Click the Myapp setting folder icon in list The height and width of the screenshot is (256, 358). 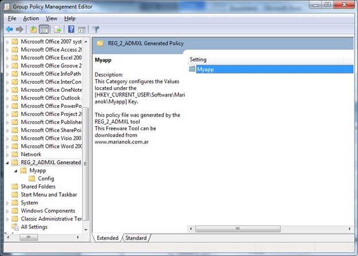192,69
